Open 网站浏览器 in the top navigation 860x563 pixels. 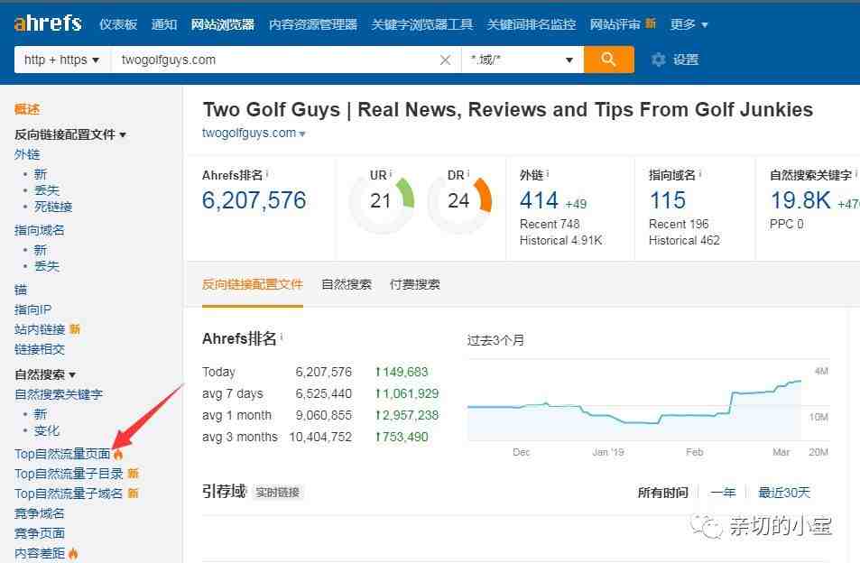(x=223, y=24)
